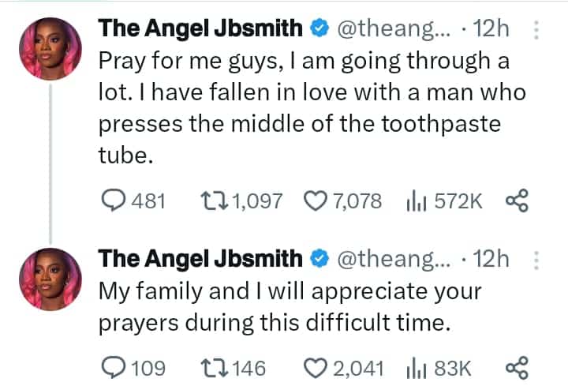The image size is (568, 386).
Task: Open profile picture on second tweet
Action: [50, 276]
